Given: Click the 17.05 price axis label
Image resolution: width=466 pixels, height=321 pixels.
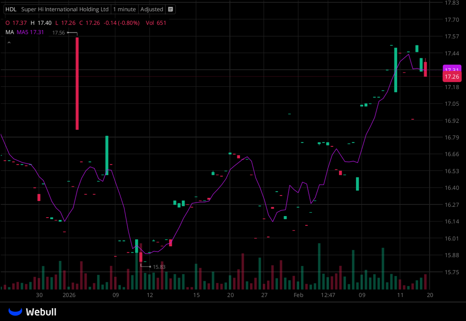Looking at the screenshot, I should coord(452,104).
